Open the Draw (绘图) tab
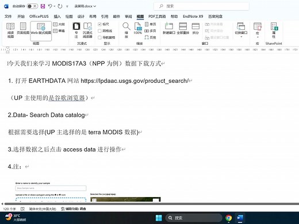This screenshot has width=299, height=224. [x=69, y=17]
